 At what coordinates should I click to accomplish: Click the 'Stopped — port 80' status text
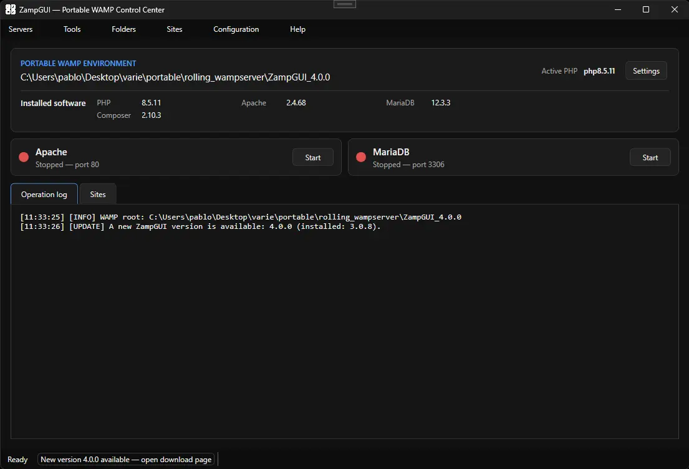(x=67, y=165)
